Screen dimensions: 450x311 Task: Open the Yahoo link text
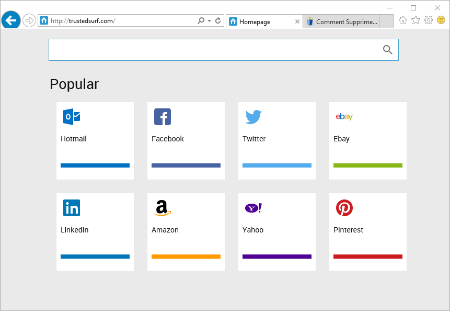coord(253,230)
